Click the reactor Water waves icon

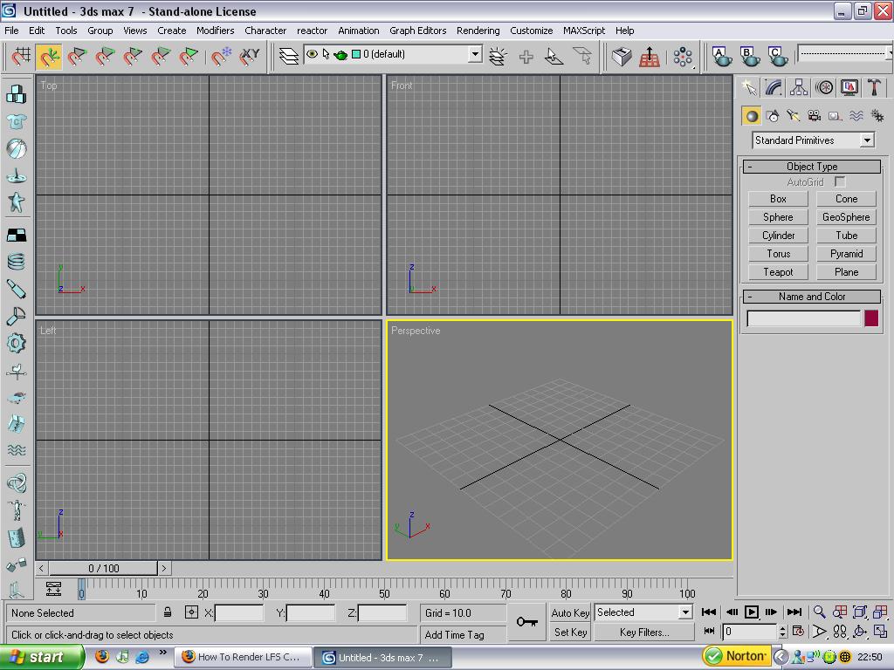point(16,450)
